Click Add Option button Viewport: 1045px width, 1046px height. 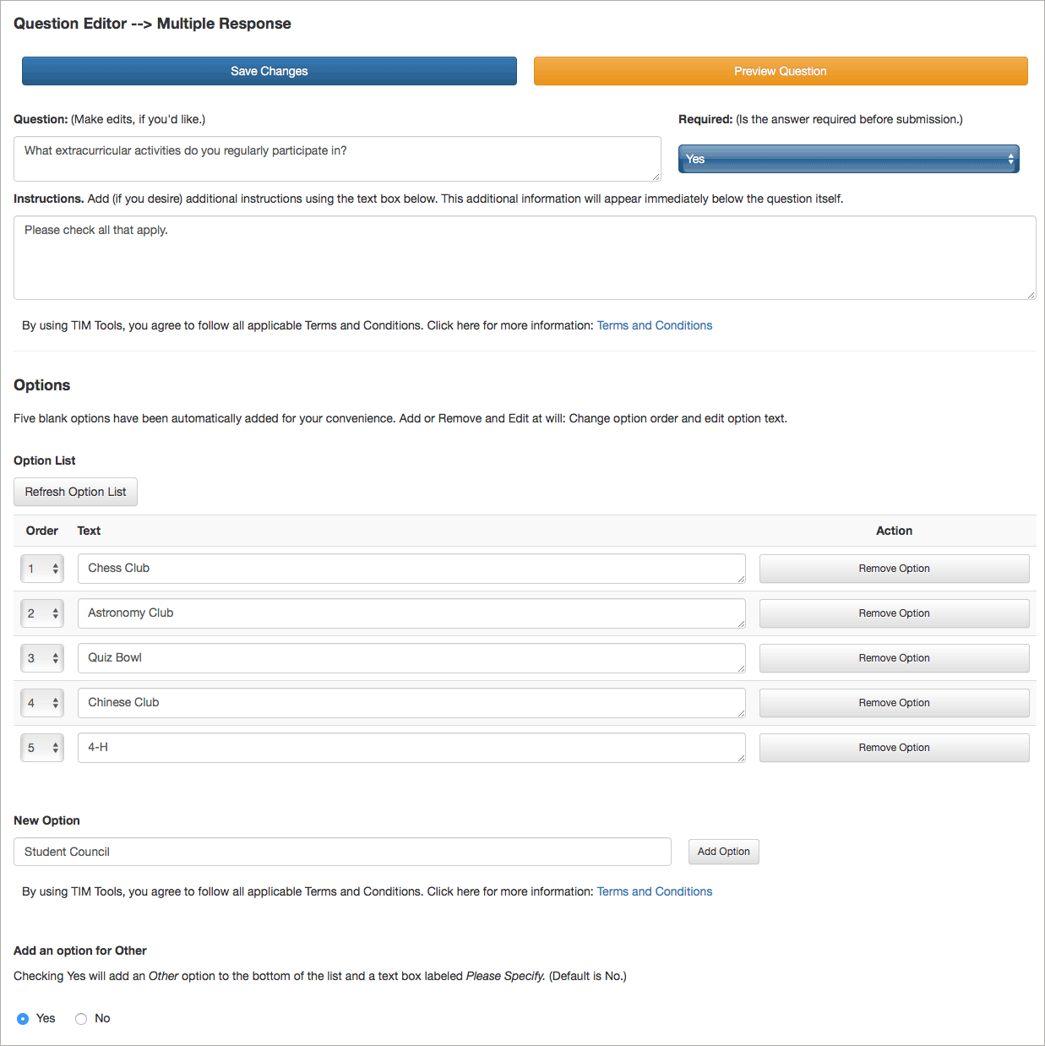[724, 852]
